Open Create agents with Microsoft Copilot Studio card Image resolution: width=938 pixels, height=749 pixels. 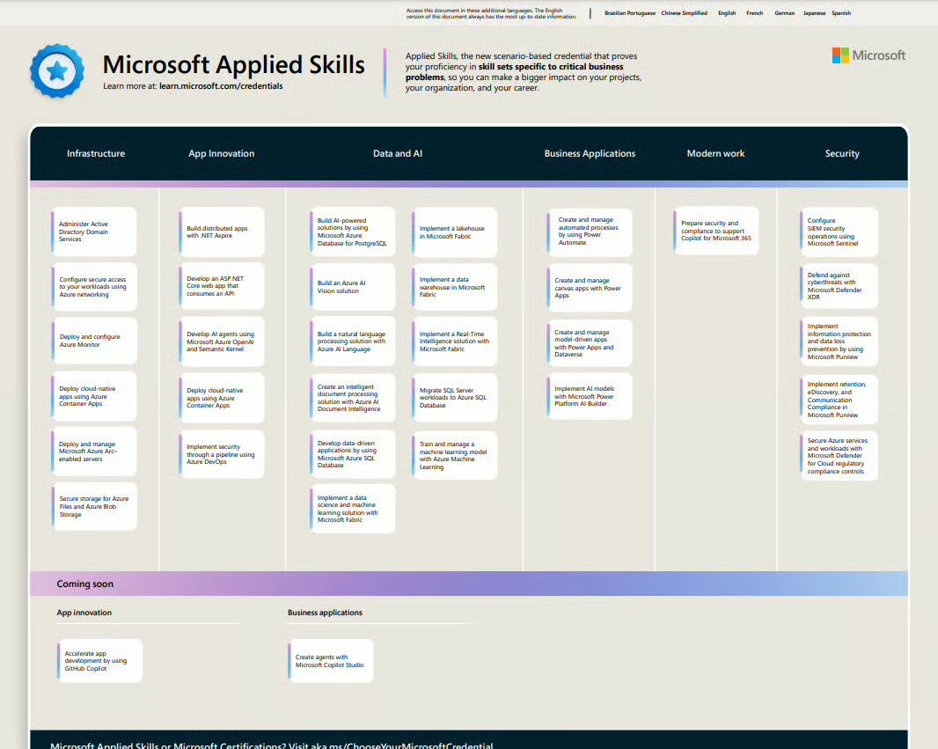pyautogui.click(x=331, y=661)
